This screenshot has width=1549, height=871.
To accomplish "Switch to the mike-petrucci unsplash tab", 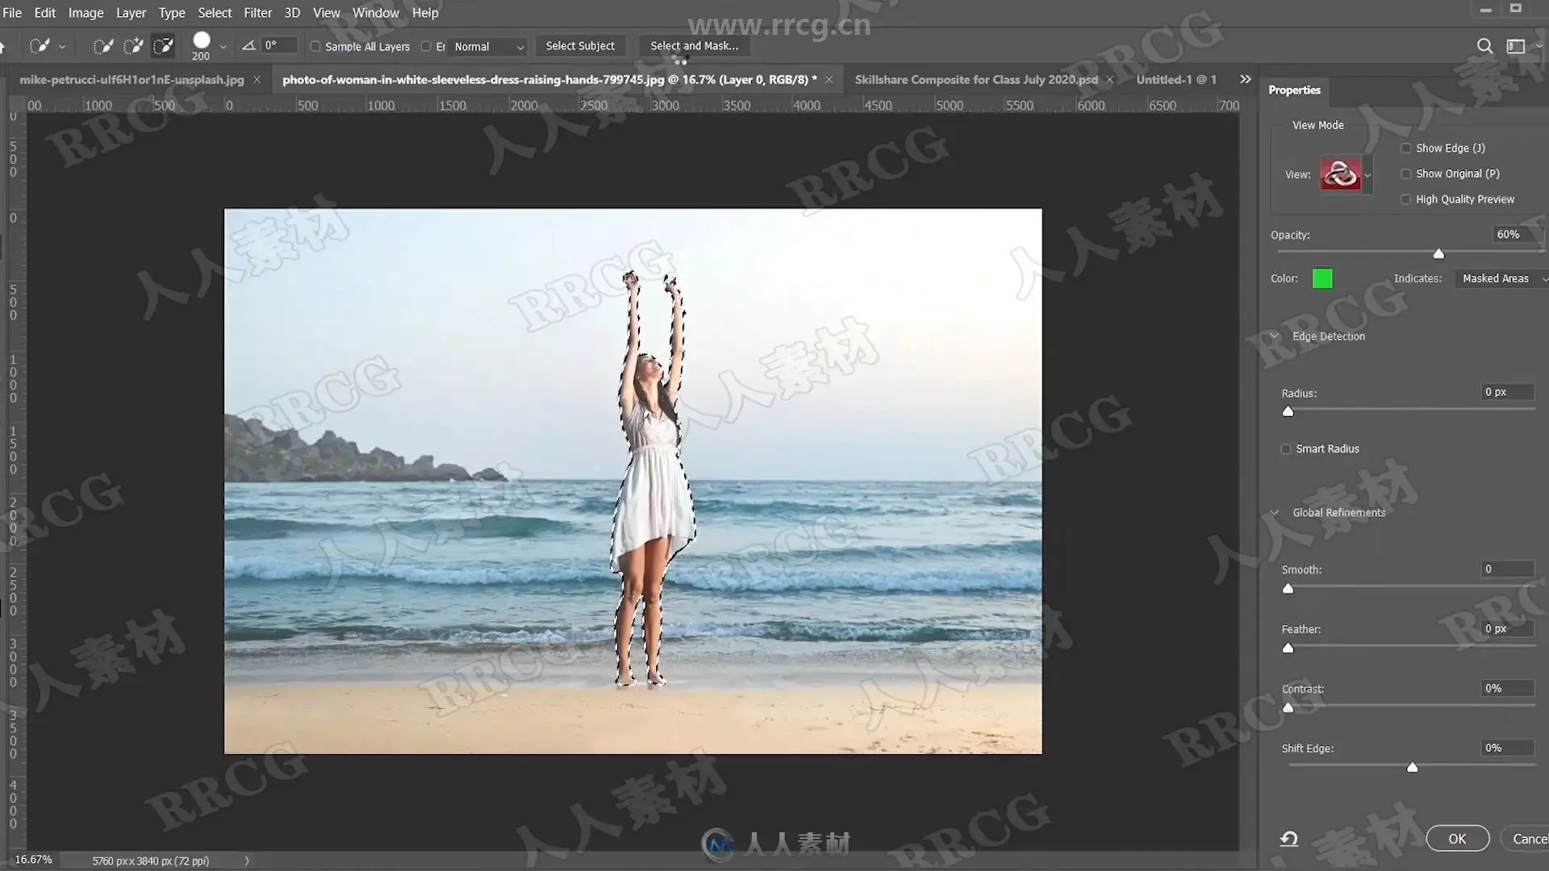I will coord(132,80).
